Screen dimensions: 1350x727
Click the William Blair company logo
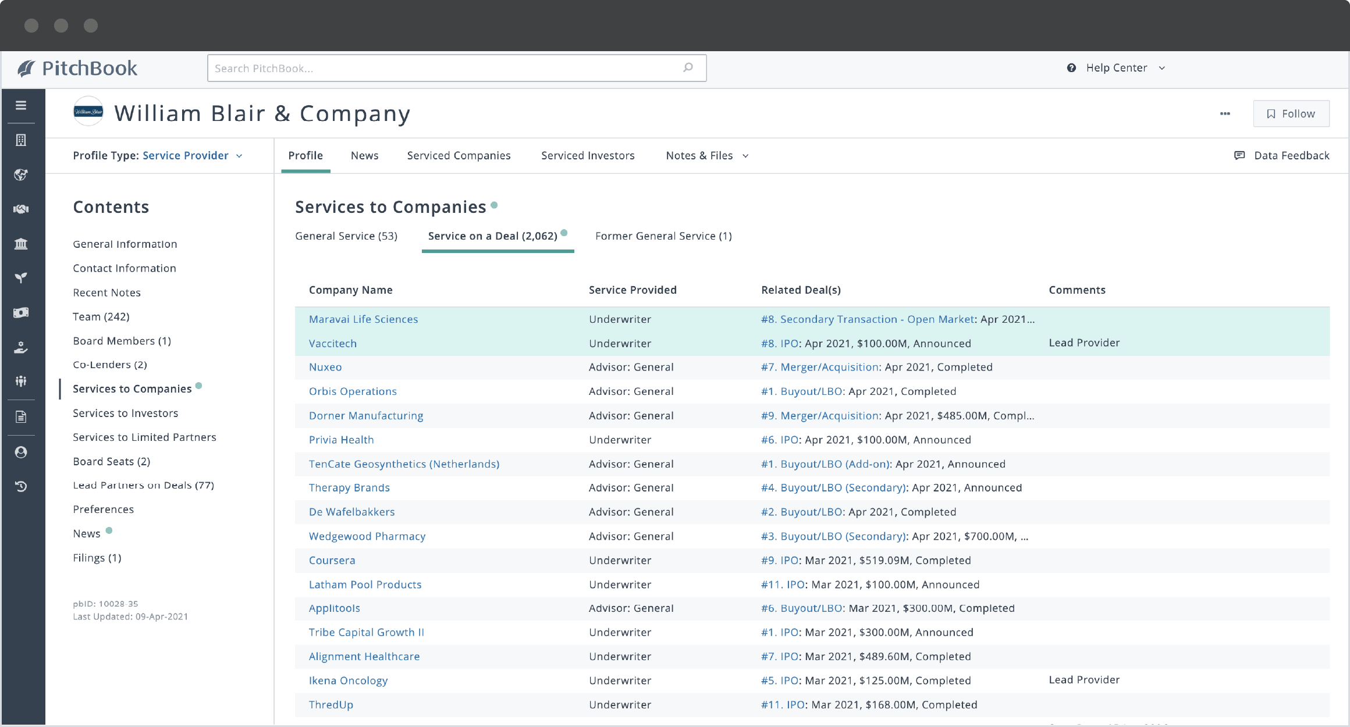(x=88, y=111)
